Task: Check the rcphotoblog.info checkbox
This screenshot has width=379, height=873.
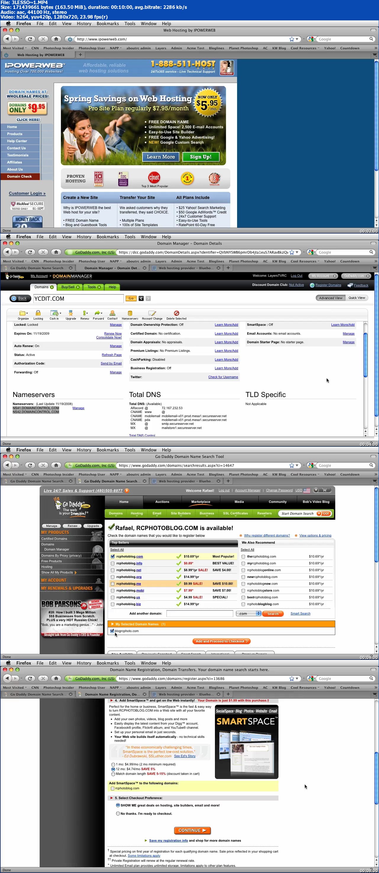Action: tap(113, 563)
